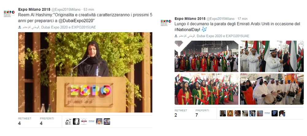The width and height of the screenshot is (307, 136).
Task: Click the tagged-people person icon in the 17 min tweet
Action: (x=176, y=36)
